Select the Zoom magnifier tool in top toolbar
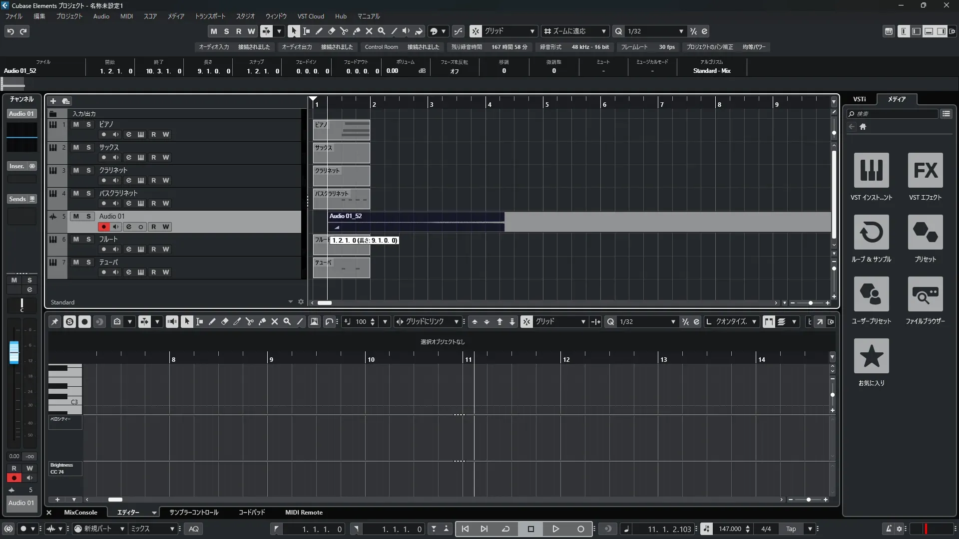 [381, 31]
